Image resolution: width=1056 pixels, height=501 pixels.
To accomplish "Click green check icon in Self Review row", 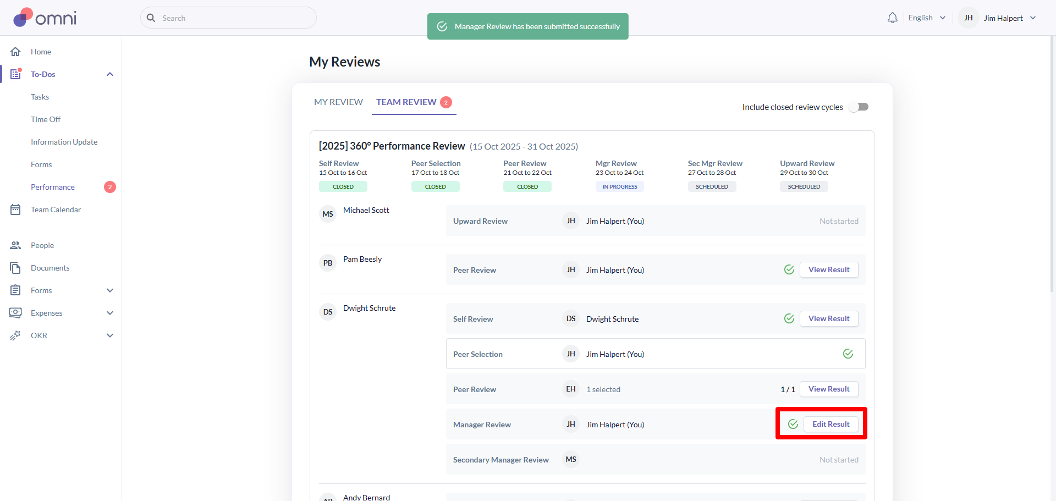I will (x=789, y=318).
